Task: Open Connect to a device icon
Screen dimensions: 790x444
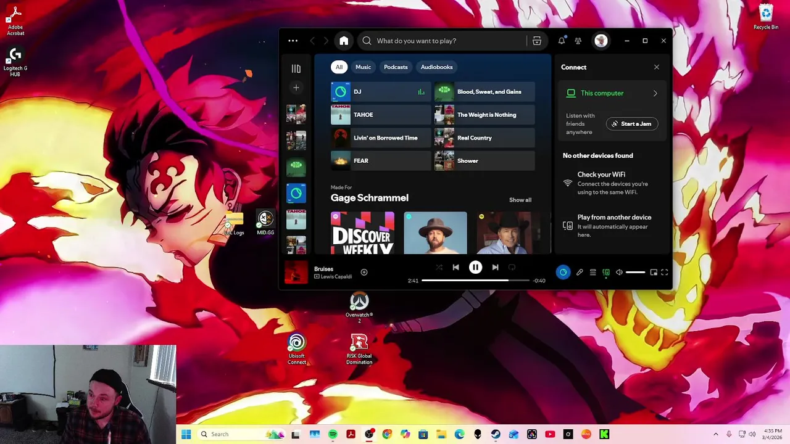Action: pos(606,272)
